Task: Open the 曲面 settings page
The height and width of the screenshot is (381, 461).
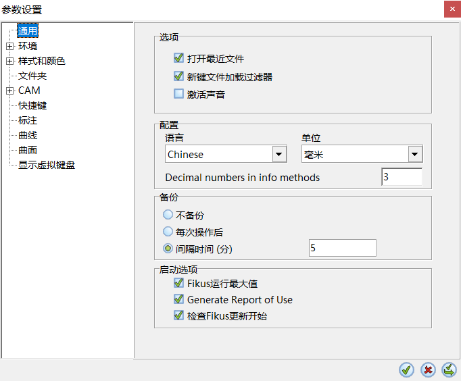Action: coord(28,150)
